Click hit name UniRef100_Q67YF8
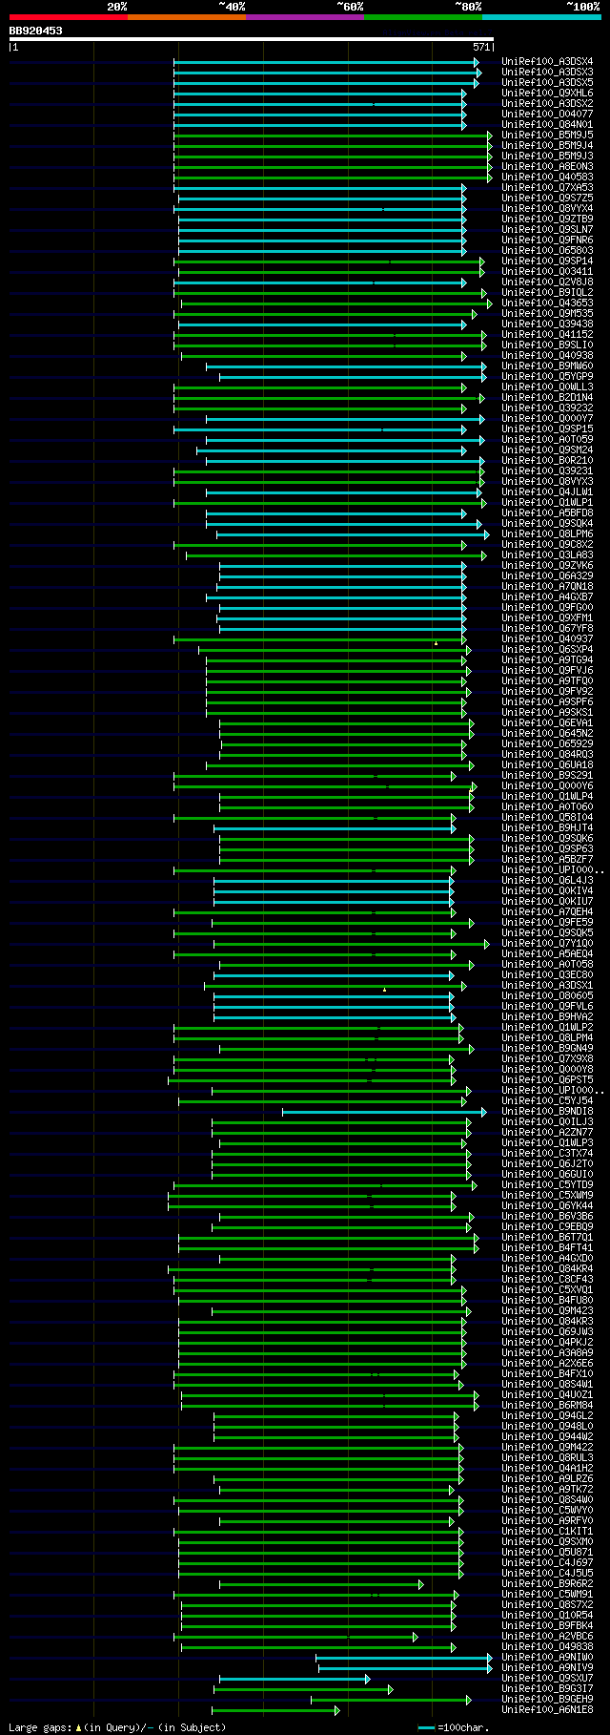The height and width of the screenshot is (1735, 610). [547, 629]
